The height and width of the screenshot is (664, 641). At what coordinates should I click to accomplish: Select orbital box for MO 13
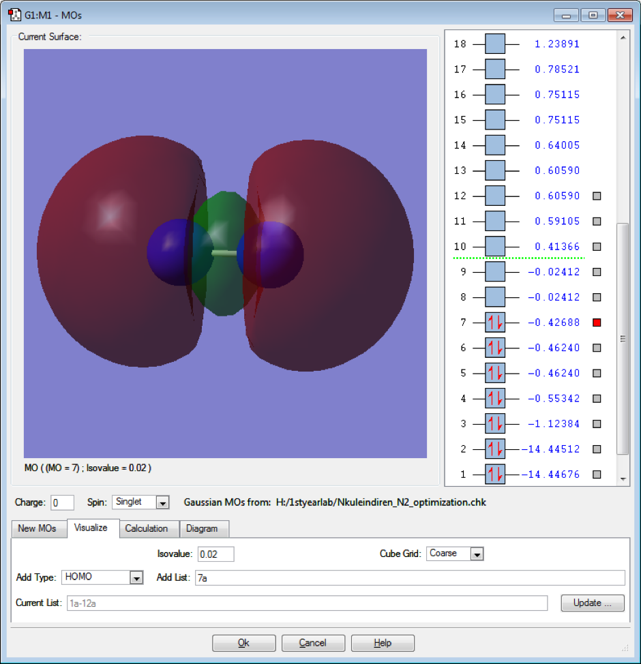click(x=495, y=170)
